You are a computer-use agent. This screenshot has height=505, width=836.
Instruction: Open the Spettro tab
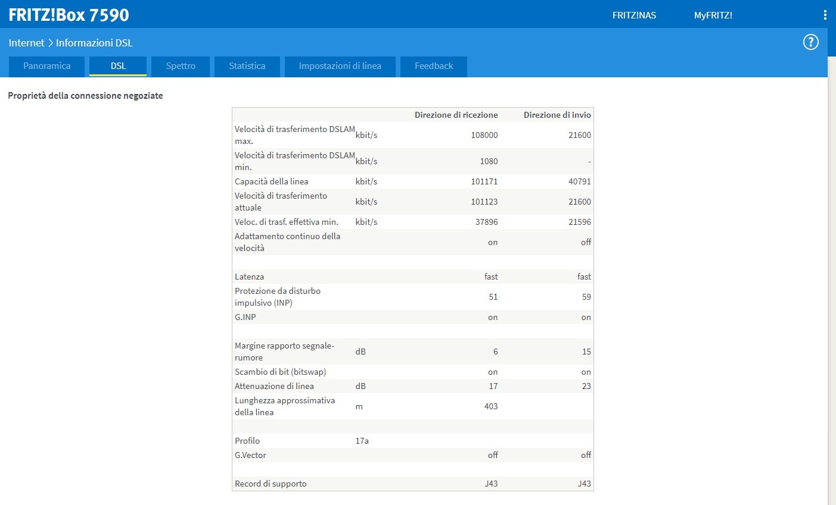181,66
